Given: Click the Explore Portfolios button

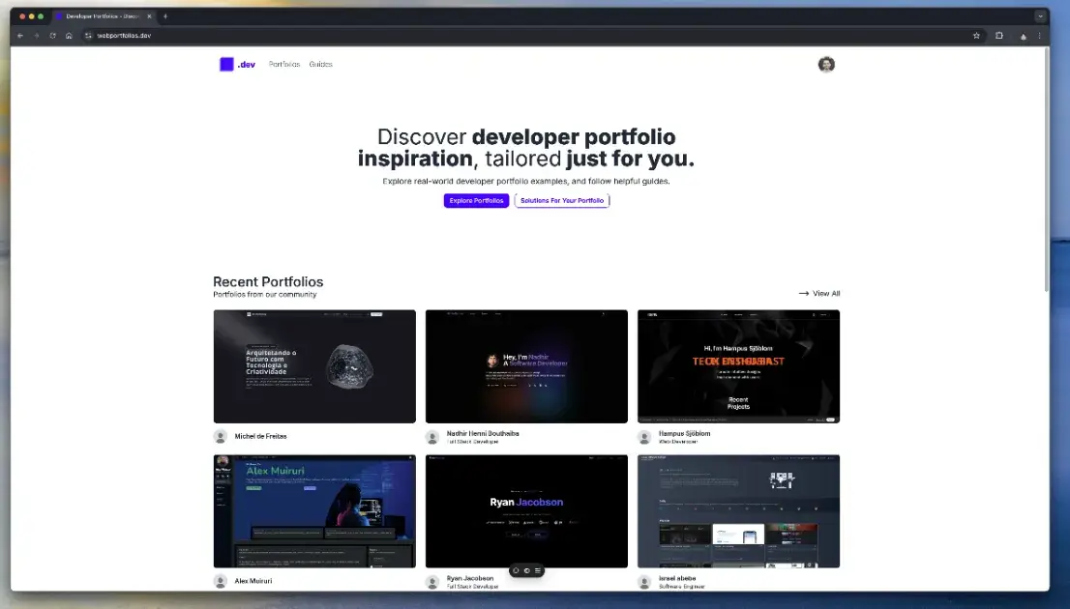Looking at the screenshot, I should tap(476, 200).
